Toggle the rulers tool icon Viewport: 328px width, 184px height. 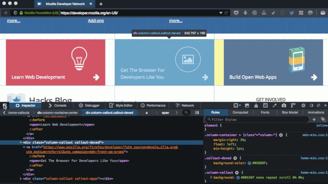click(293, 105)
